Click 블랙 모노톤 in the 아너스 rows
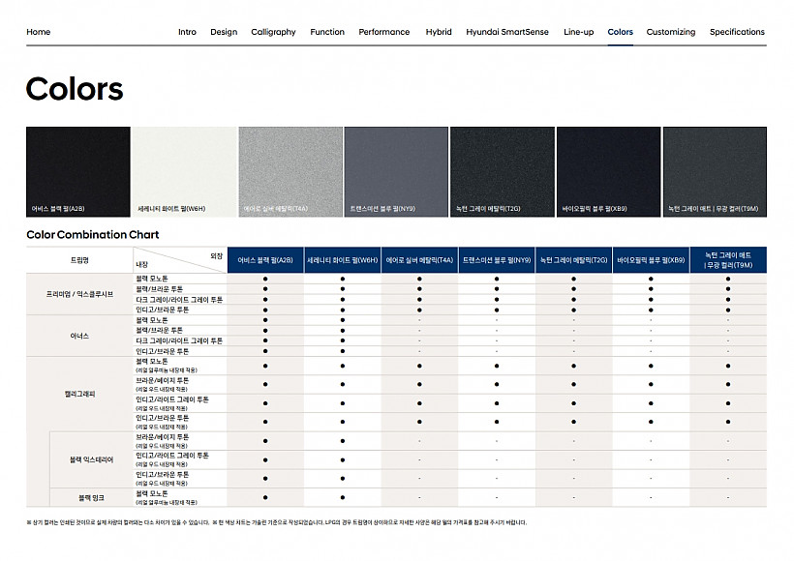Viewport: 794px width, 561px height. tap(152, 320)
